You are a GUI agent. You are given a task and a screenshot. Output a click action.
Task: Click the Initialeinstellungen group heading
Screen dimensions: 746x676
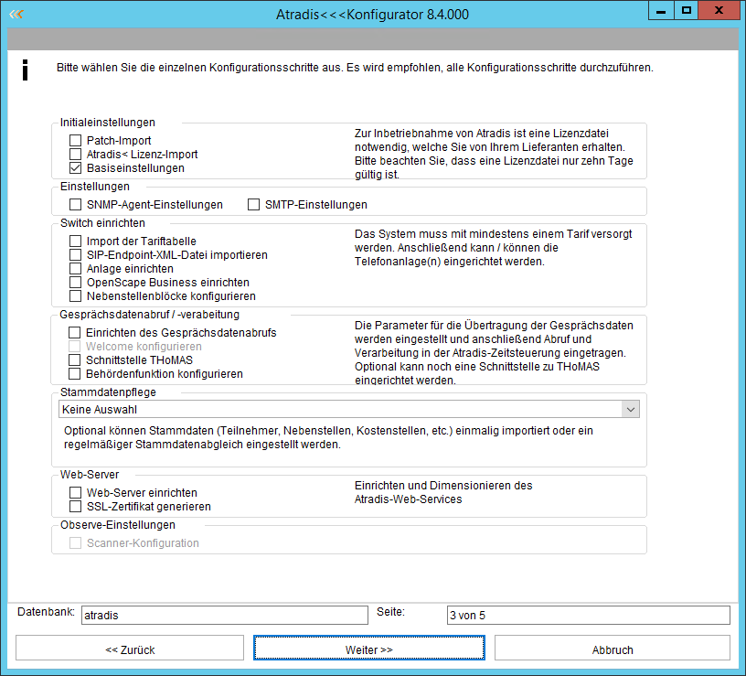108,123
